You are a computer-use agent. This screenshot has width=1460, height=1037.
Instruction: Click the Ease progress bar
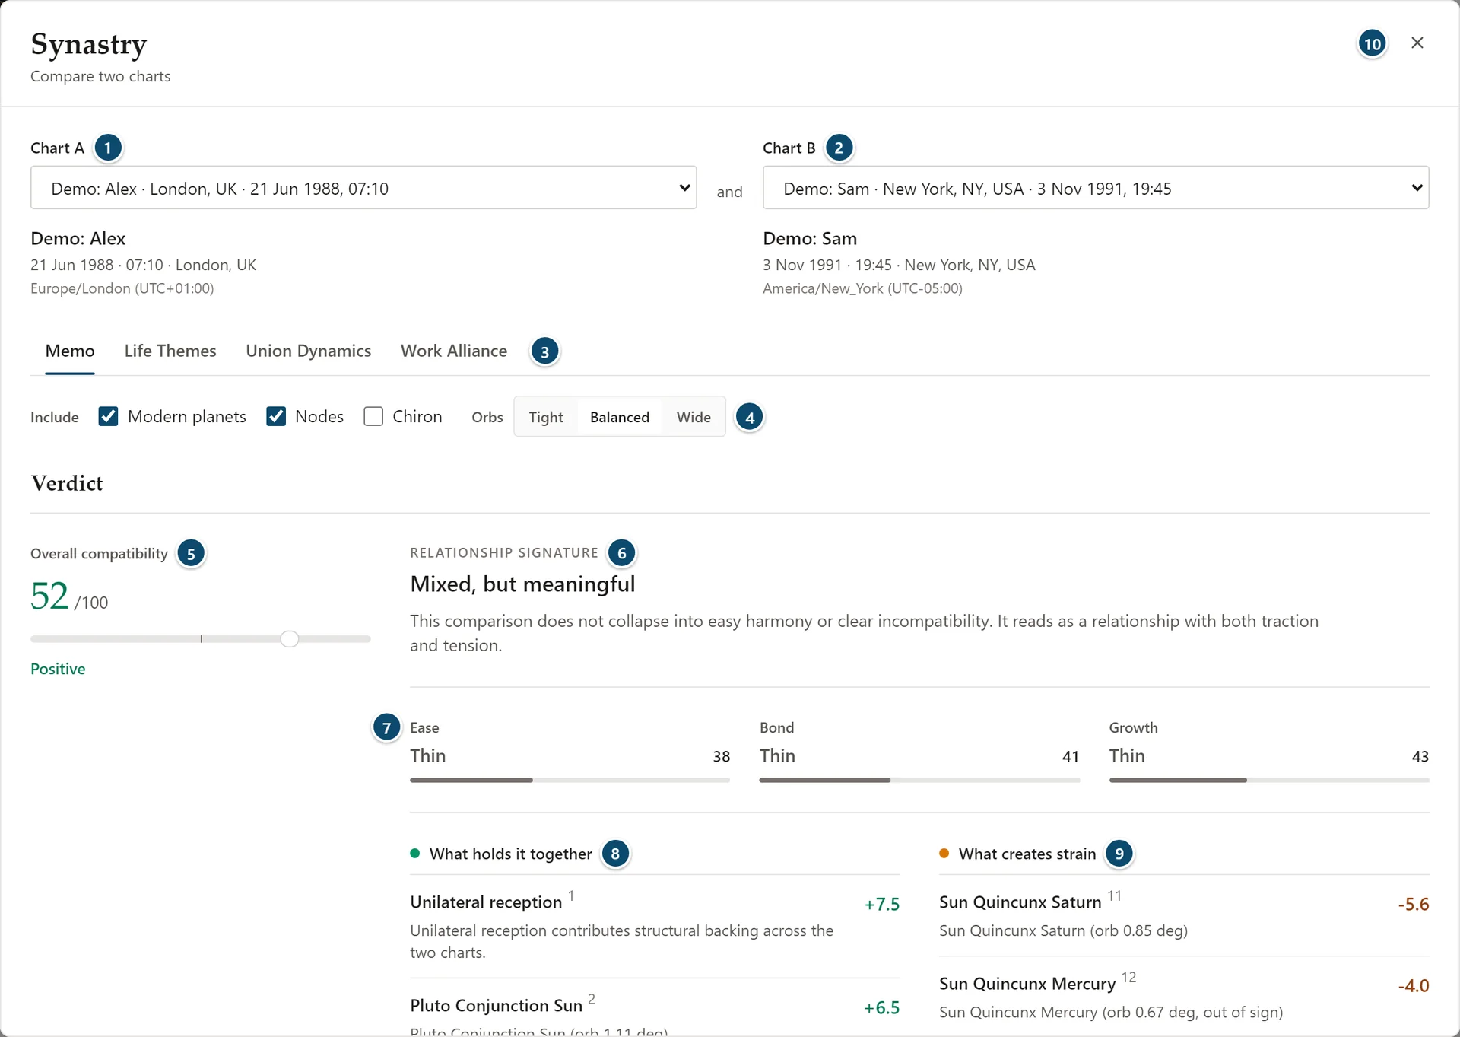coord(570,780)
